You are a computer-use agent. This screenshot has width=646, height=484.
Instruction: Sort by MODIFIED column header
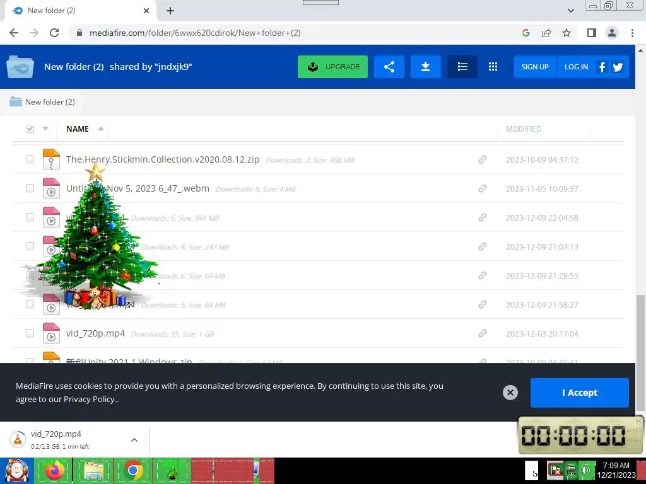point(524,129)
